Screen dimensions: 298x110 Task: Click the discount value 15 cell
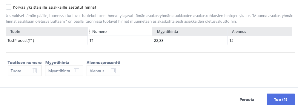[x=259, y=40]
